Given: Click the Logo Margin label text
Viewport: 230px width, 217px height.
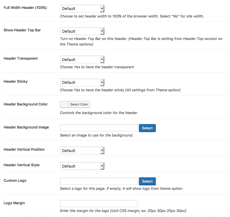Looking at the screenshot, I should 14,203.
